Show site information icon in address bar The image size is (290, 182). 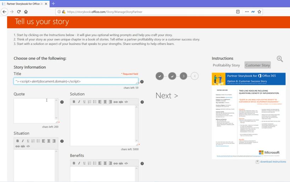click(x=59, y=12)
